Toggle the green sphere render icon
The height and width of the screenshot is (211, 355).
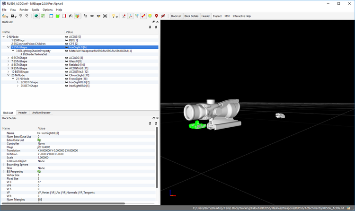[36, 16]
